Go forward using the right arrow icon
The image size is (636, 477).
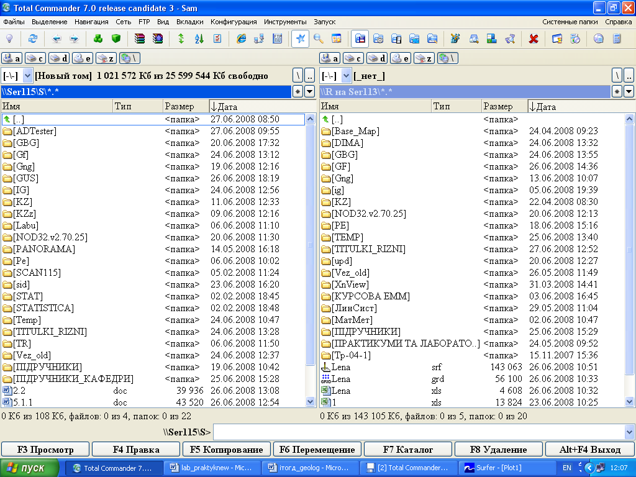75,39
